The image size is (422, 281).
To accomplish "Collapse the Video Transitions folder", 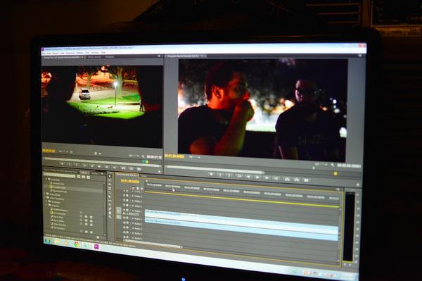I will (45, 198).
